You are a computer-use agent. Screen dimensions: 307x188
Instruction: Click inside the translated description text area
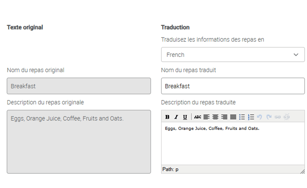click(232, 145)
